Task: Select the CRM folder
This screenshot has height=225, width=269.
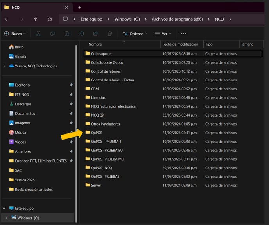Action: (173, 89)
